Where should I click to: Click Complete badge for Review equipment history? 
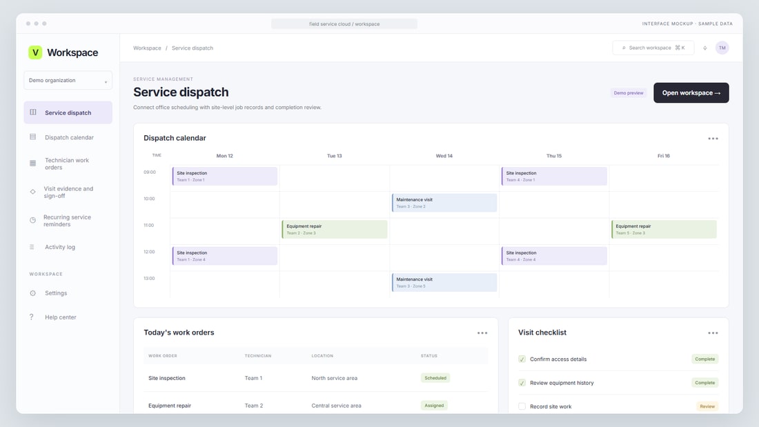704,383
